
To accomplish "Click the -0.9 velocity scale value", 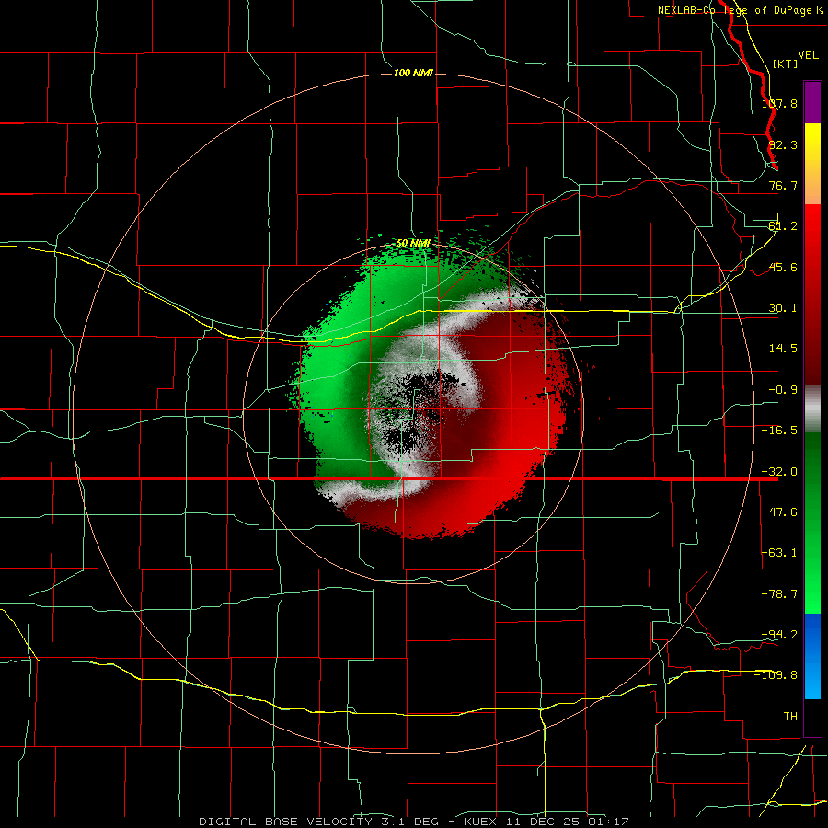I will click(x=783, y=390).
